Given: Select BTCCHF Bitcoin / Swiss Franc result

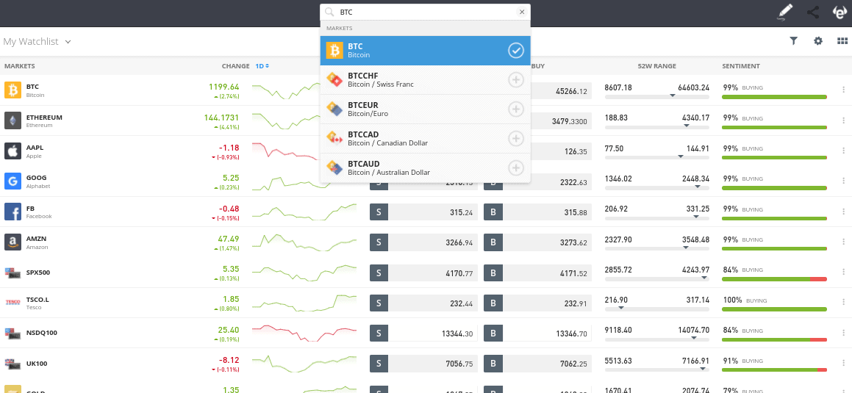Looking at the screenshot, I should (x=425, y=80).
